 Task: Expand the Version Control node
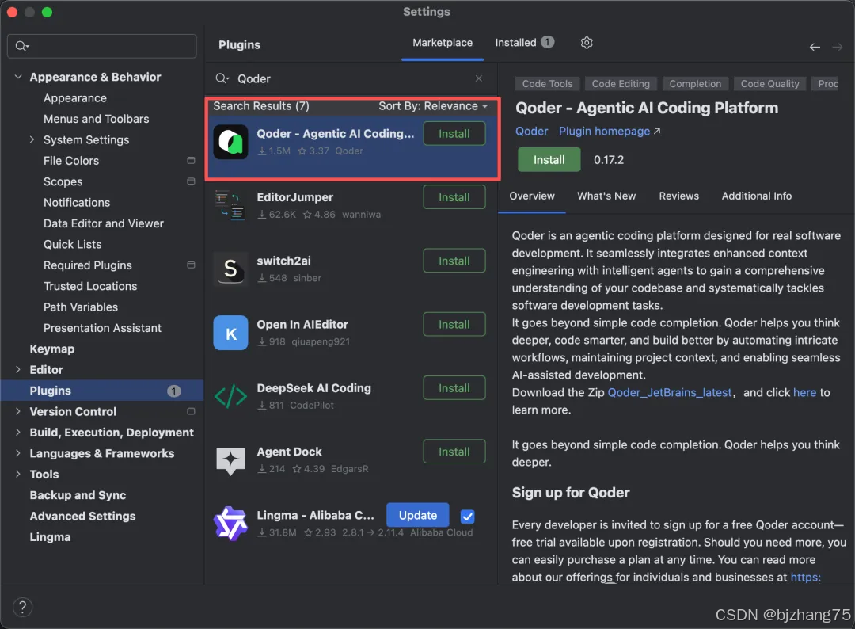tap(18, 411)
